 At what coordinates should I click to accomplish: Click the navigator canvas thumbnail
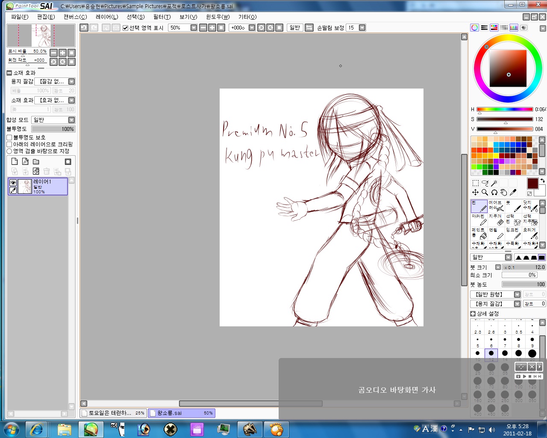41,36
